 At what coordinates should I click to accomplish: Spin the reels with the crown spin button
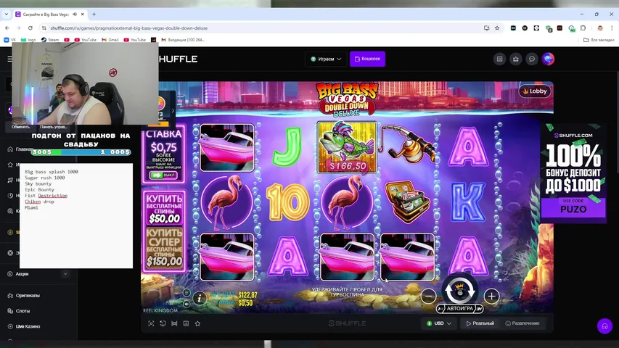pos(459,290)
